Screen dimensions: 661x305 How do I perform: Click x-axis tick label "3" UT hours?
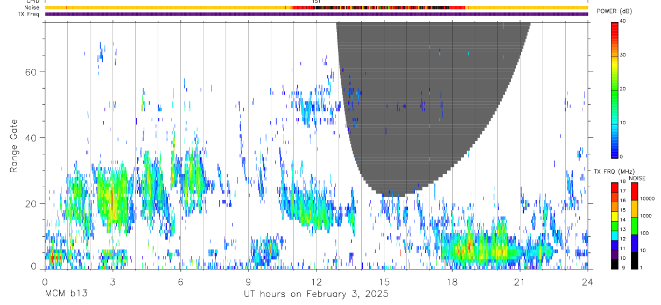112,282
